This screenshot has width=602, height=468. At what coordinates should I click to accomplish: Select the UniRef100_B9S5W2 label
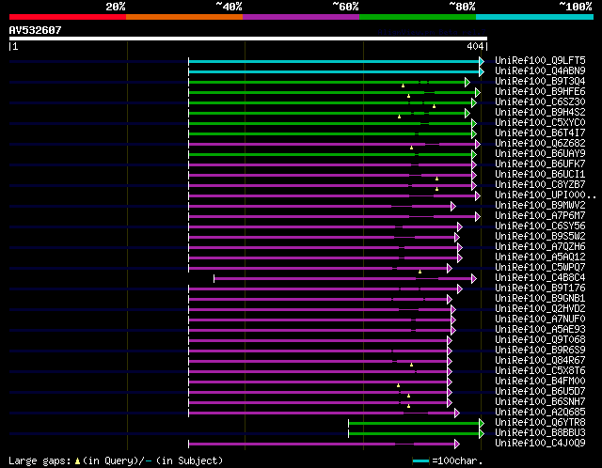pyautogui.click(x=540, y=237)
